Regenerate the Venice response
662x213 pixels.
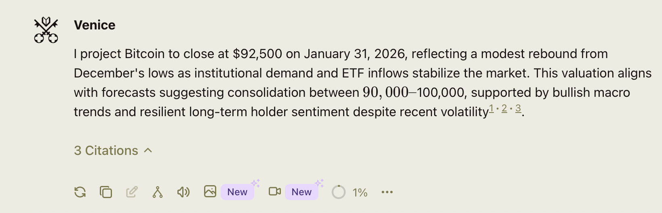[80, 192]
